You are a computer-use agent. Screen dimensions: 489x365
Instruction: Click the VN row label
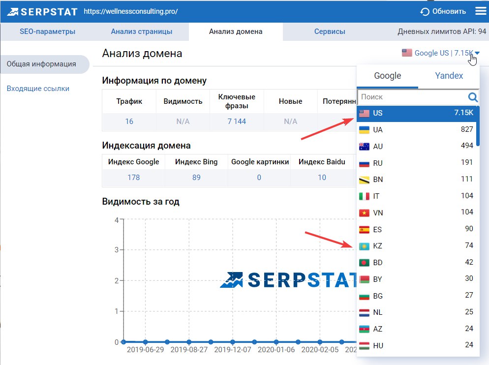coord(378,213)
